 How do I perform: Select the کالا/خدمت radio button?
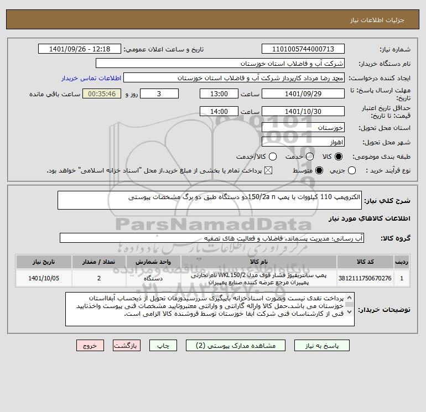click(273, 157)
